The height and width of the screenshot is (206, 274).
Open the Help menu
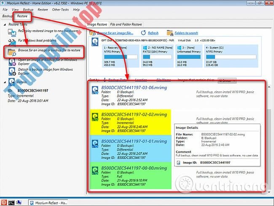pos(76,10)
